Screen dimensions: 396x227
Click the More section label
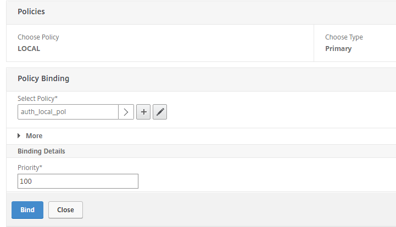(34, 136)
